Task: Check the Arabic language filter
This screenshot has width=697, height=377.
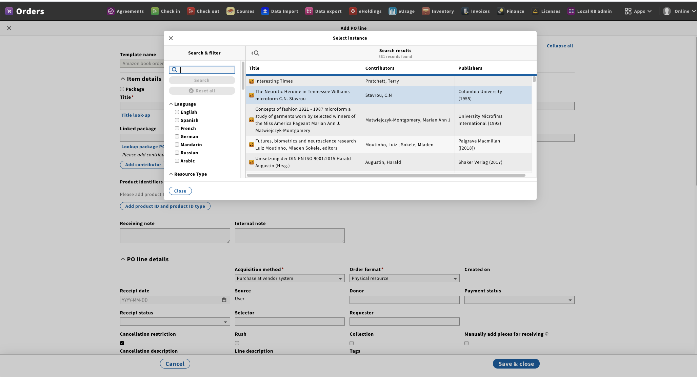Action: [177, 161]
